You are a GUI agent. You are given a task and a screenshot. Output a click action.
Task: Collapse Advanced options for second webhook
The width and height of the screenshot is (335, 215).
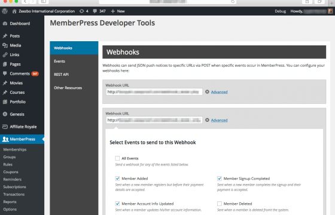click(219, 120)
